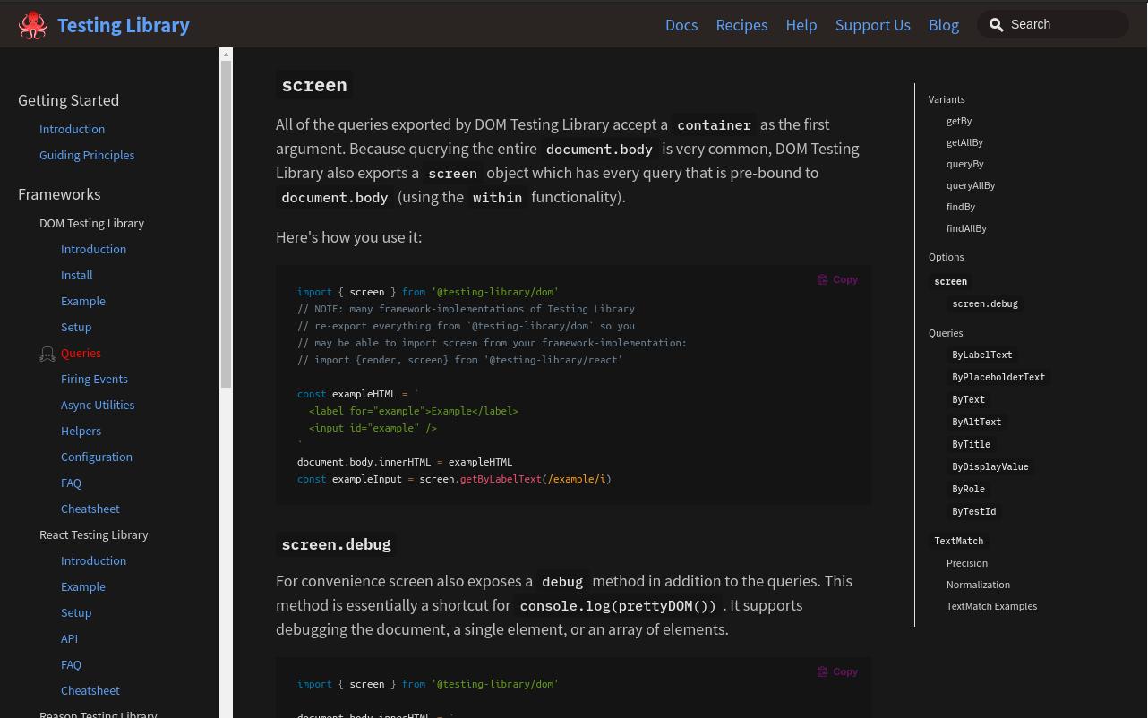This screenshot has height=718, width=1148.
Task: Jump to queryAllBy section
Action: tap(971, 185)
